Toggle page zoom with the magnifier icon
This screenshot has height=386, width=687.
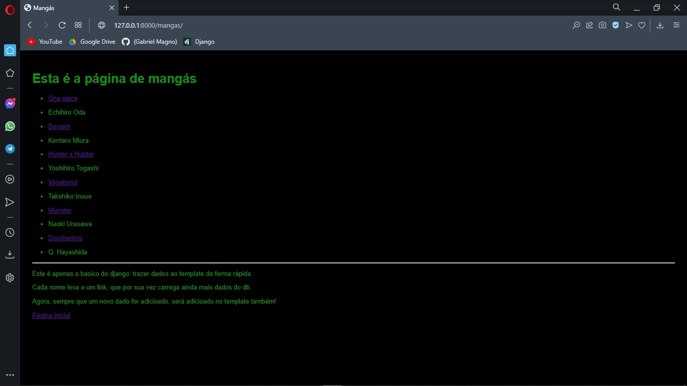576,25
